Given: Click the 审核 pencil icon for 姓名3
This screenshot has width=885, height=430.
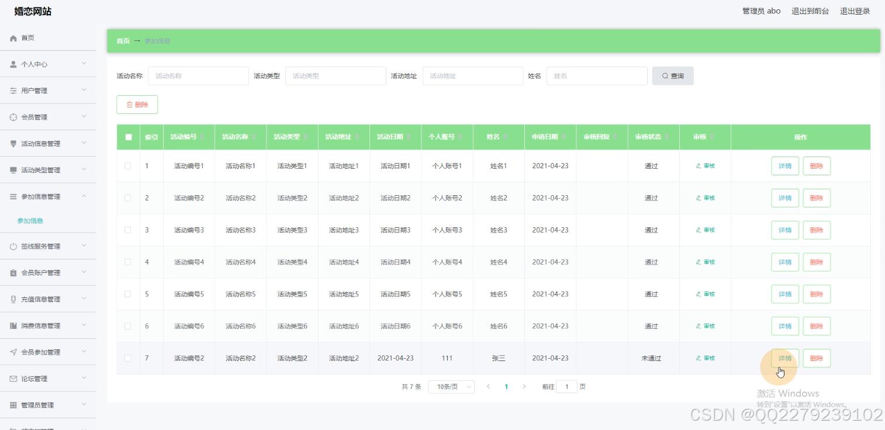Looking at the screenshot, I should pyautogui.click(x=699, y=230).
